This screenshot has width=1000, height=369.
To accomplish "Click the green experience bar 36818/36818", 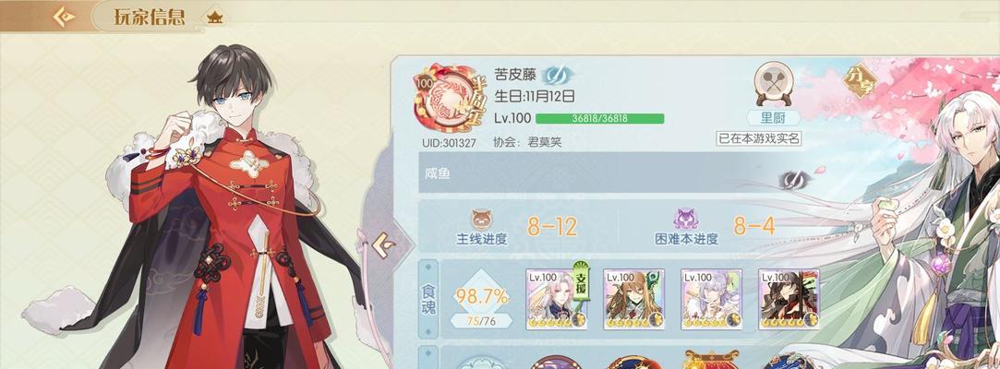I will coord(599,118).
